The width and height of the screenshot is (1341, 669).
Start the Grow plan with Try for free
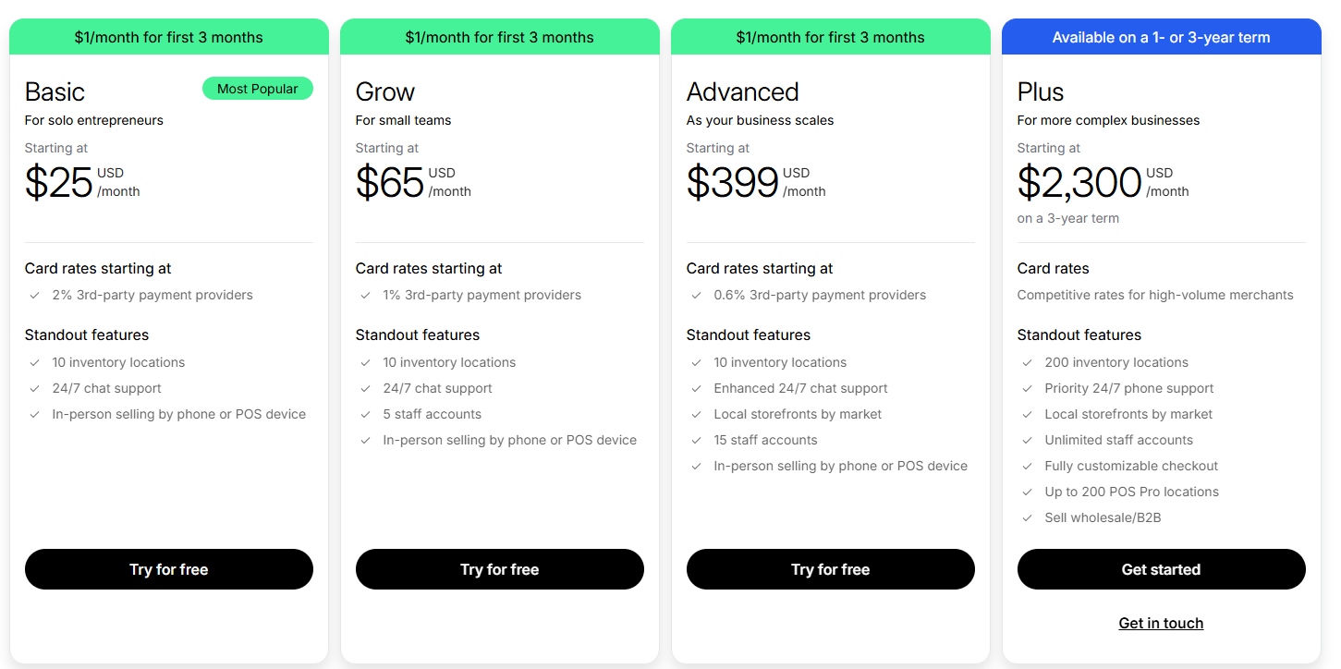click(499, 569)
